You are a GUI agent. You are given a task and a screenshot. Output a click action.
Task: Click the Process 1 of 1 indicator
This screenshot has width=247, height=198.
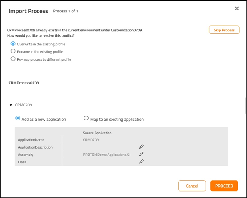pos(66,11)
